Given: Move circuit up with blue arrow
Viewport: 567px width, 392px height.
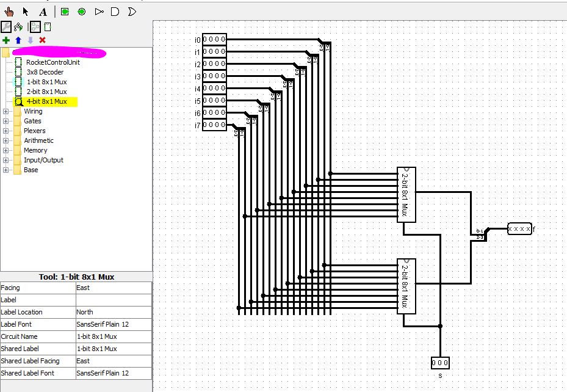Looking at the screenshot, I should (x=18, y=40).
